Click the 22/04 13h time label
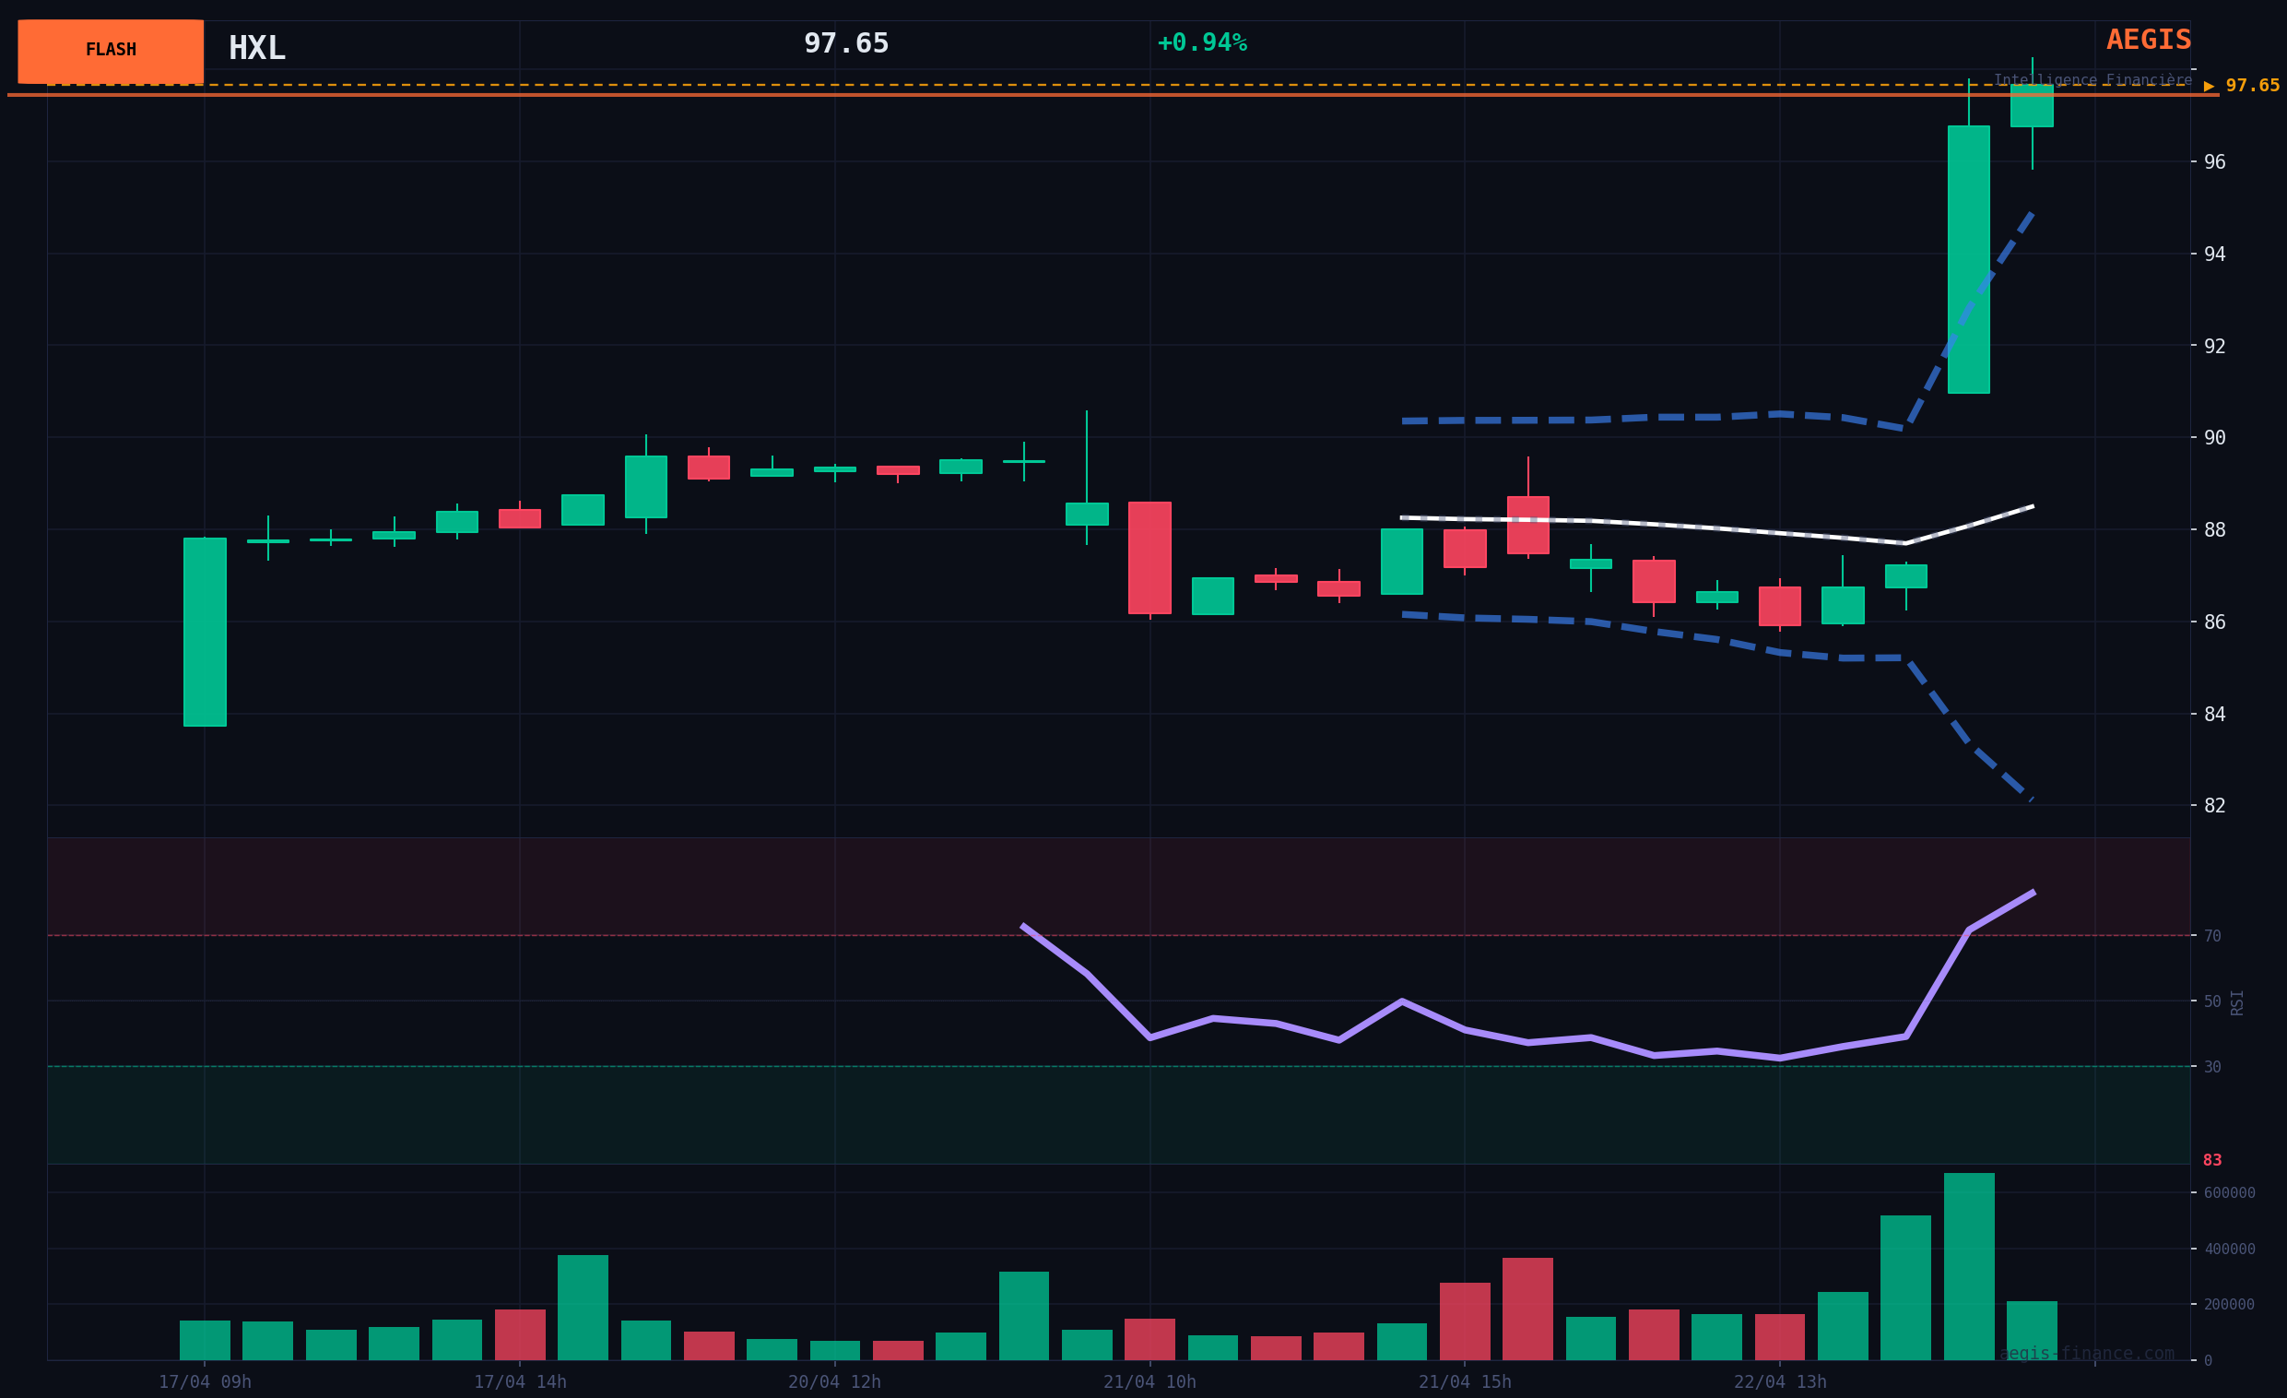2287x1398 pixels. (1779, 1381)
